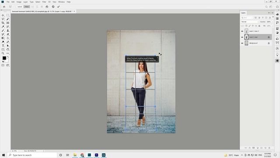Image resolution: width=280 pixels, height=158 pixels.
Task: Collapse the Layers panel with double arrows
Action: [x=269, y=13]
